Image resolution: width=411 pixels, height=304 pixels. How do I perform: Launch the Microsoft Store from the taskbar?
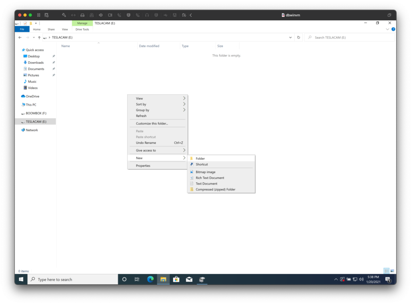(176, 279)
